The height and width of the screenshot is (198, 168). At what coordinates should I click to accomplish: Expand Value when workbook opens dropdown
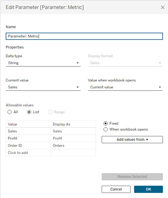click(x=125, y=87)
